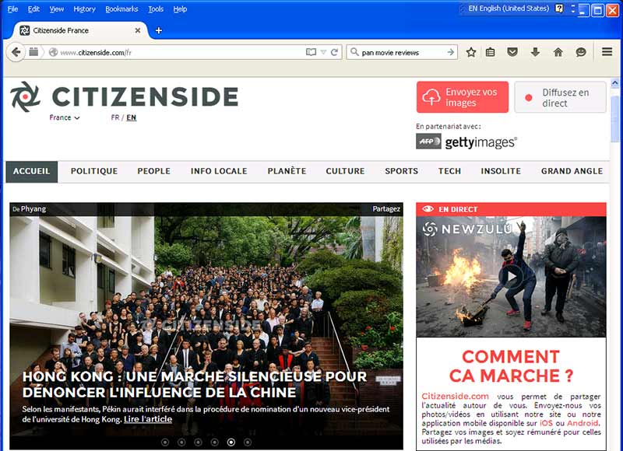Screen dimensions: 623x451
Task: Click the Citizenside.com red link
Action: 455,396
